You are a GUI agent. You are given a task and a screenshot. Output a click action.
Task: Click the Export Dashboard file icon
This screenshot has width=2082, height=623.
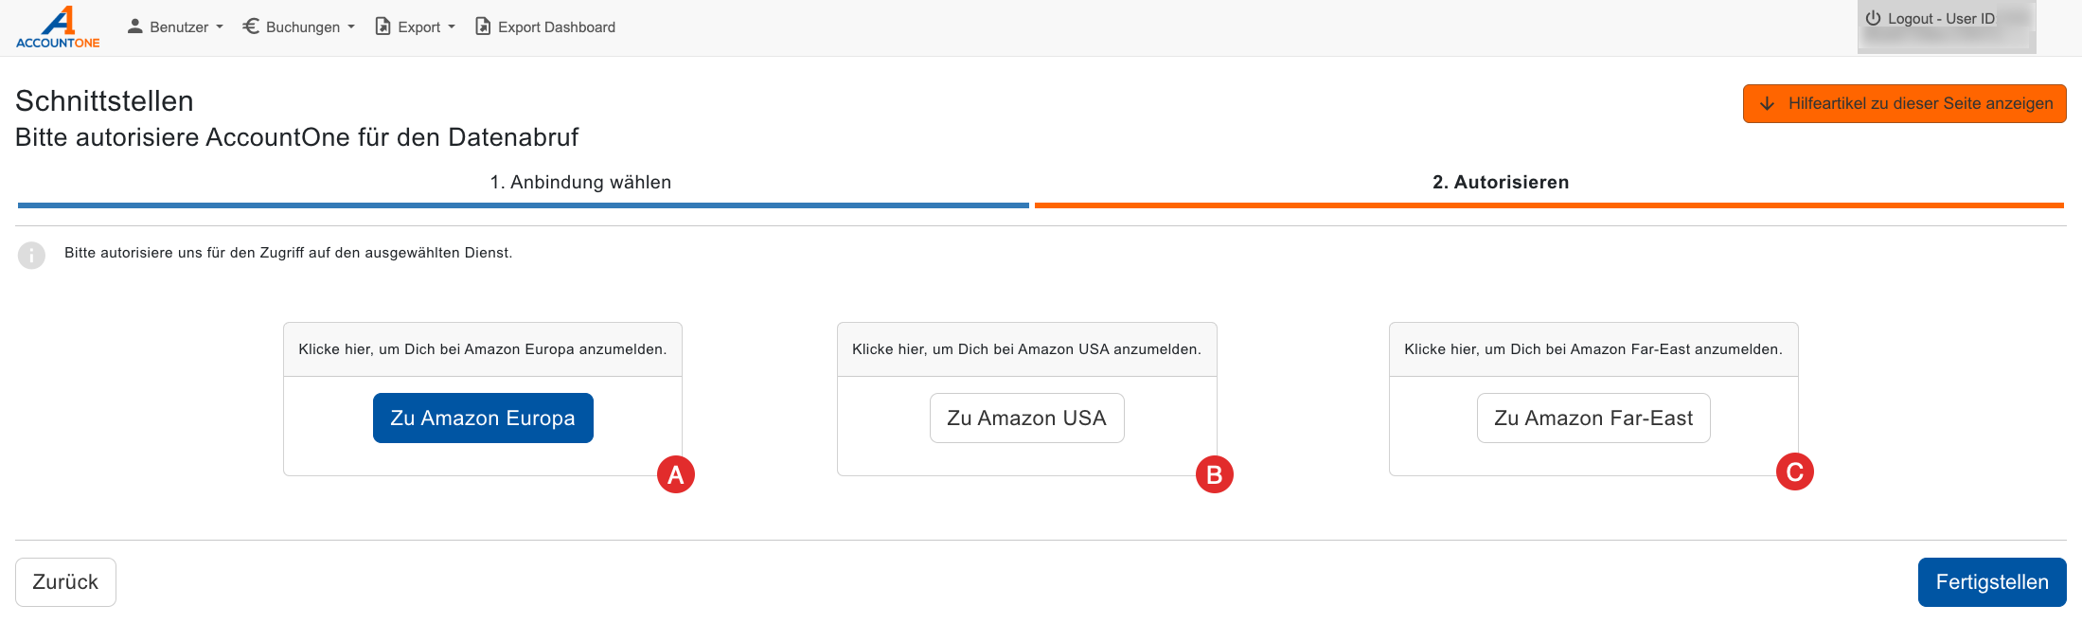pyautogui.click(x=483, y=27)
